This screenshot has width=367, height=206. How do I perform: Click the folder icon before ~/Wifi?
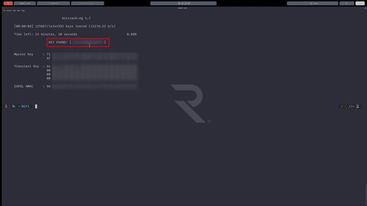(x=14, y=106)
